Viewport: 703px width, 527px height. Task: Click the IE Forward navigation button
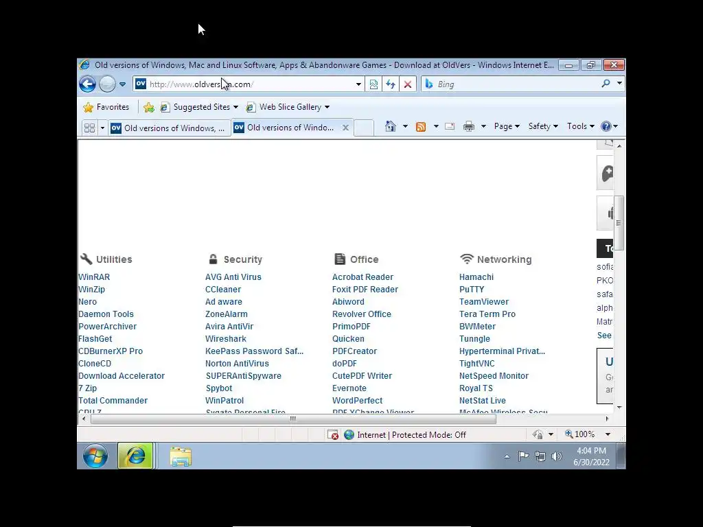click(107, 84)
